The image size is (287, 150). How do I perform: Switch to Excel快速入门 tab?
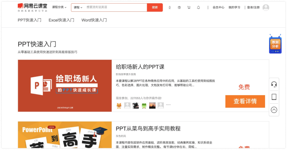pos(61,20)
